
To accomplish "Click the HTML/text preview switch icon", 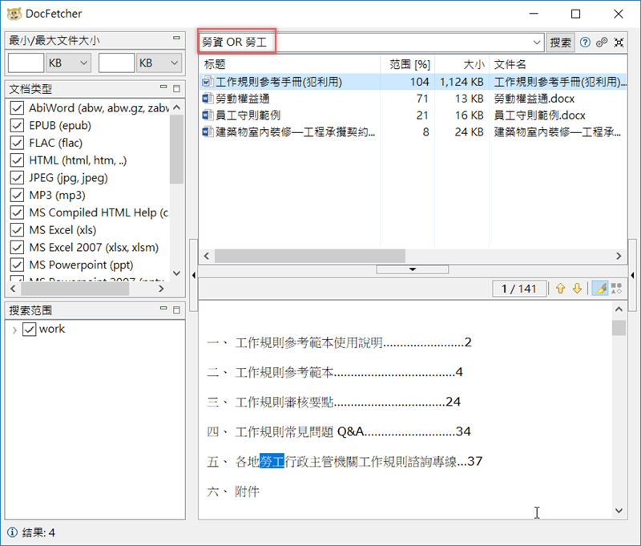I will point(616,289).
